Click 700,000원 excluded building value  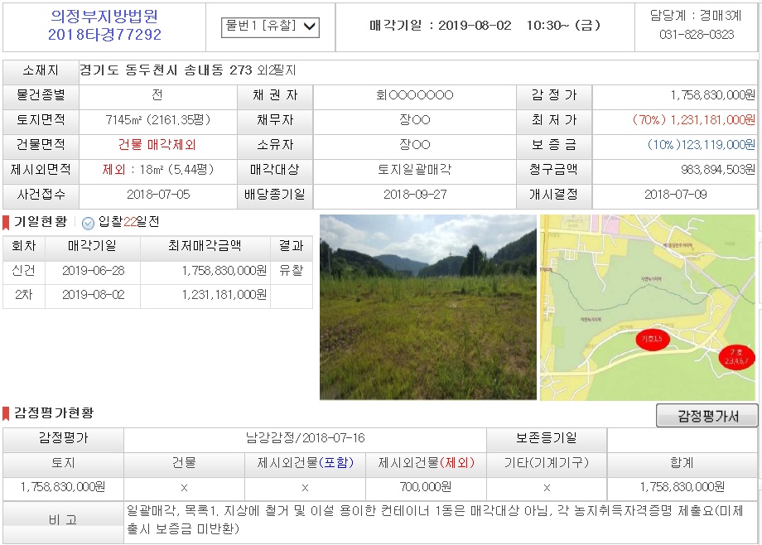click(426, 487)
